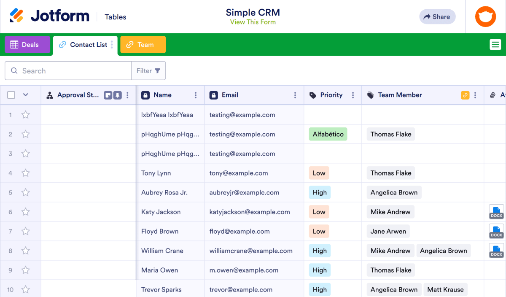506x297 pixels.
Task: Switch to the Team tab
Action: click(x=143, y=44)
